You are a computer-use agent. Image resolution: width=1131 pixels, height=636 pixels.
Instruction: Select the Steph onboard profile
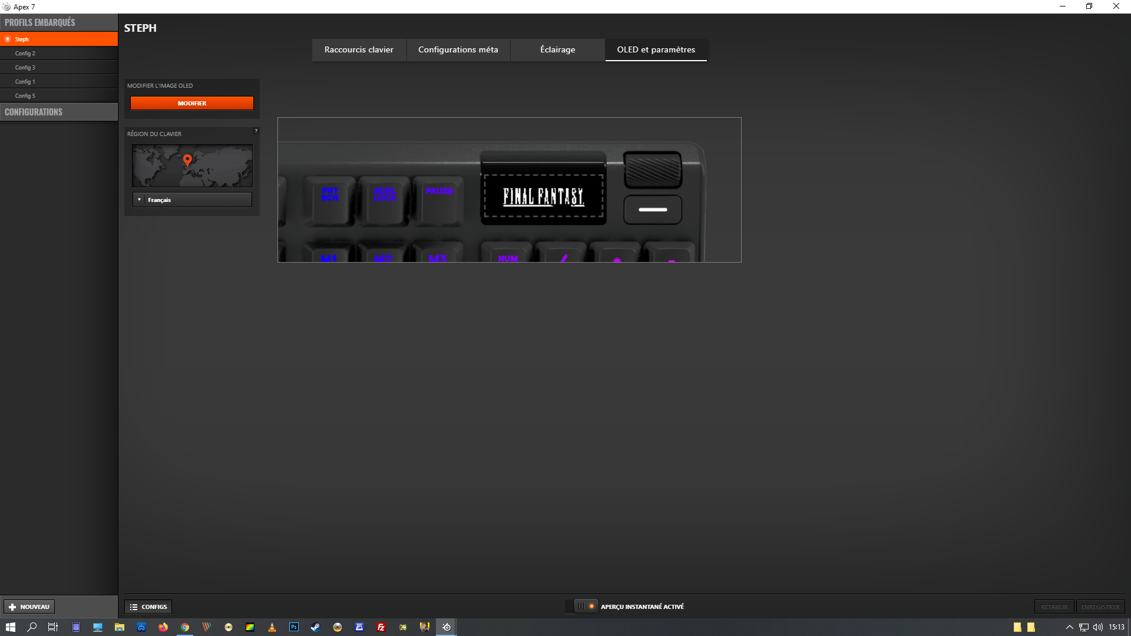pos(59,39)
